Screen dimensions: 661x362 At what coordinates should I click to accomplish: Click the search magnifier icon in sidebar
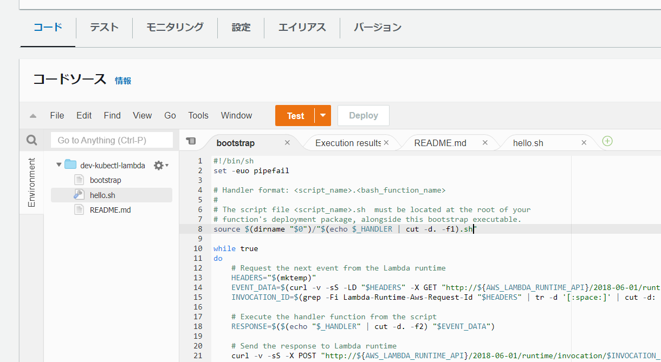pyautogui.click(x=32, y=141)
